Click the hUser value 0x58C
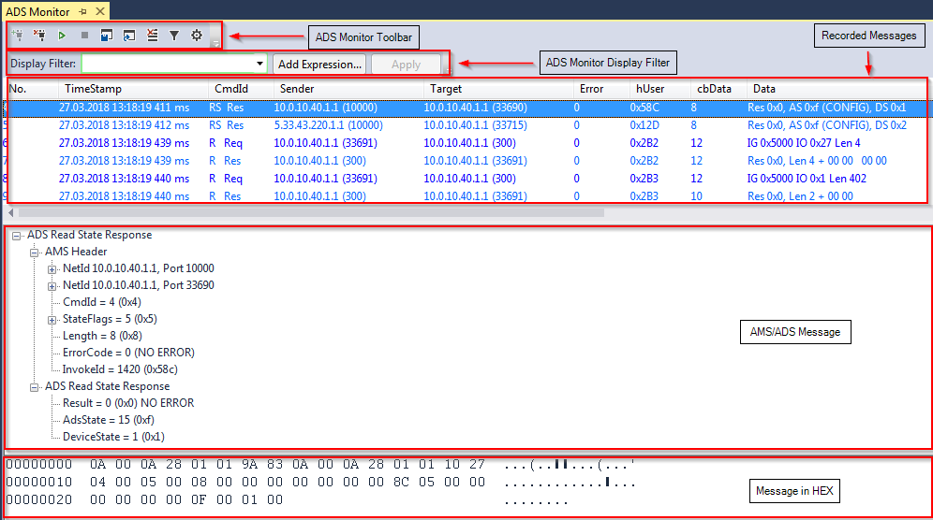Viewport: 933px width, 520px height. pos(644,108)
